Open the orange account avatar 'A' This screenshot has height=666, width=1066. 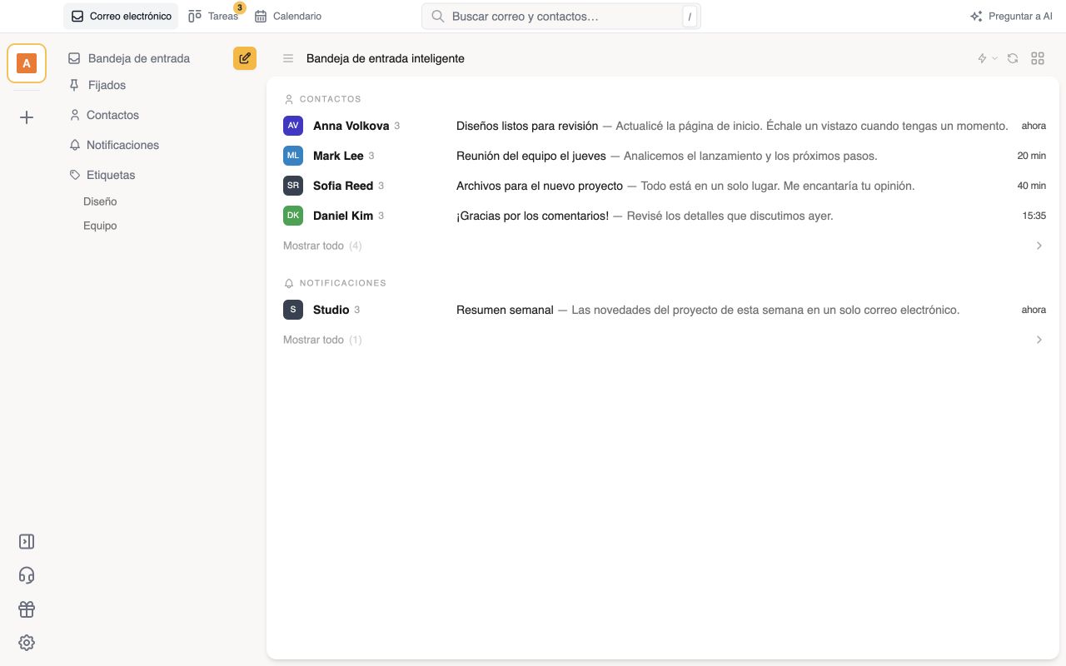27,63
